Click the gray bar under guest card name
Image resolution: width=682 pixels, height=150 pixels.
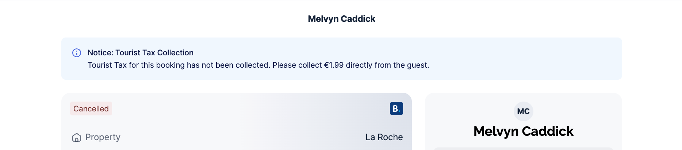523,149
